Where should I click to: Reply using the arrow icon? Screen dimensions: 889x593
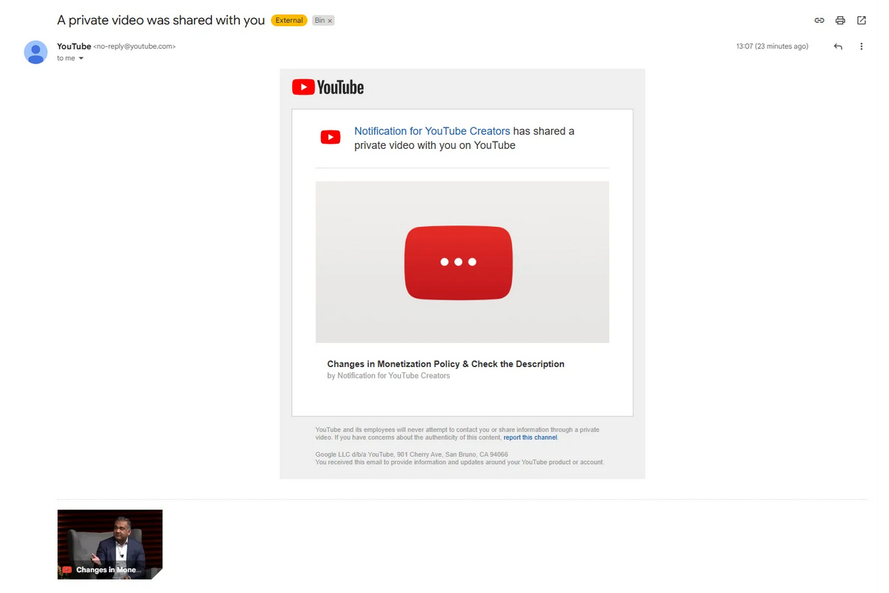838,46
